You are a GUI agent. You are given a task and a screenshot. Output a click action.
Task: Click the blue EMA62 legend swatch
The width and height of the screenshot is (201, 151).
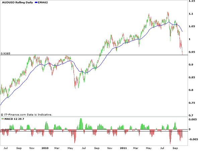[x=36, y=2]
